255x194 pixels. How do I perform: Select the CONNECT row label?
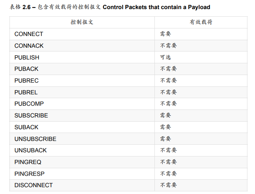[x=29, y=34]
